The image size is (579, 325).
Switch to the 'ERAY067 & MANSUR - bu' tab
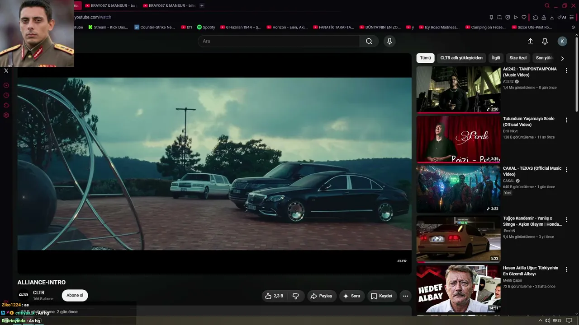[x=110, y=5]
